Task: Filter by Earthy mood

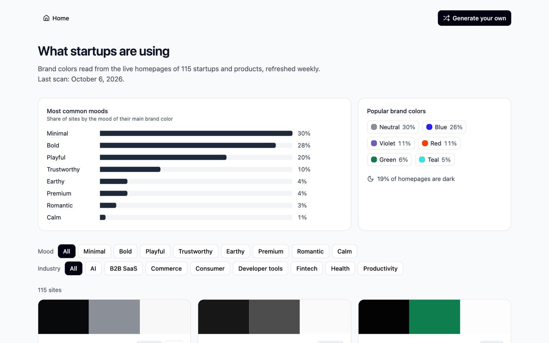Action: tap(235, 251)
